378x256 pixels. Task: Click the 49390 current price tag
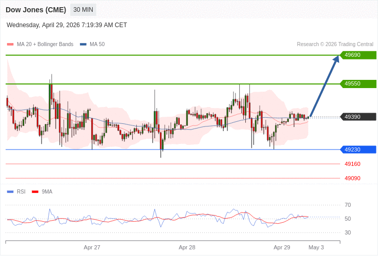(x=358, y=117)
